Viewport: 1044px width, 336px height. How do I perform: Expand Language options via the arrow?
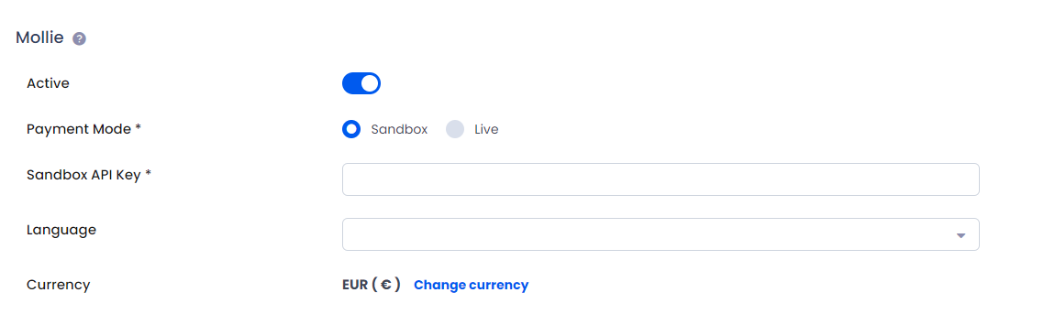click(961, 235)
